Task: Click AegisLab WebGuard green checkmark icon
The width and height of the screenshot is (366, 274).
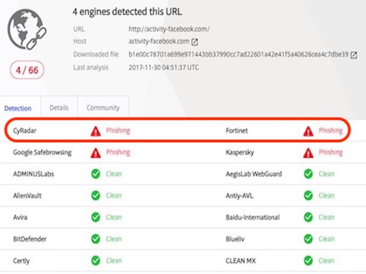Action: [x=308, y=174]
